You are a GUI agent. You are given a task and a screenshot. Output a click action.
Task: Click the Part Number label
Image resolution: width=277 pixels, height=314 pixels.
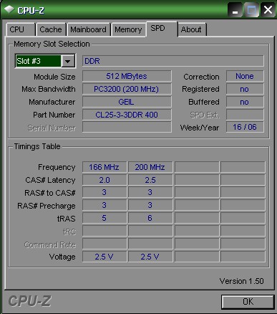[x=54, y=115]
